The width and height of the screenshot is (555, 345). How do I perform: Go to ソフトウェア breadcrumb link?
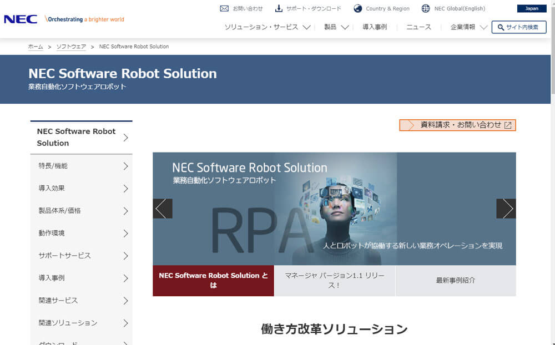coord(71,47)
